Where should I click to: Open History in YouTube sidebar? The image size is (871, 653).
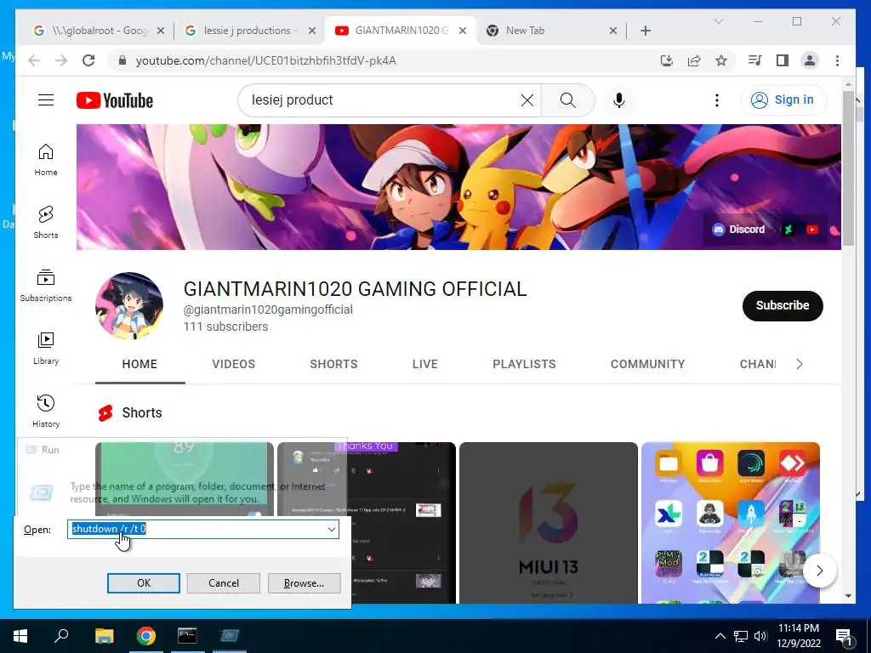click(x=46, y=411)
